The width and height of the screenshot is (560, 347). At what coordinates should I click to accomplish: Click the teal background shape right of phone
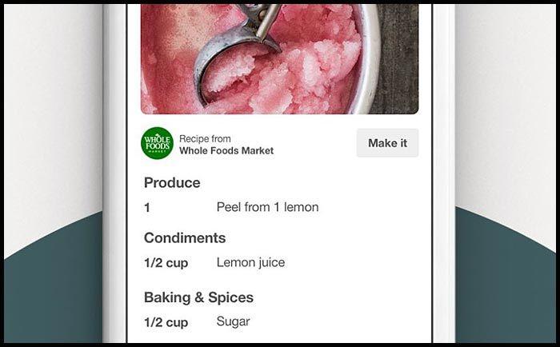tap(506, 282)
